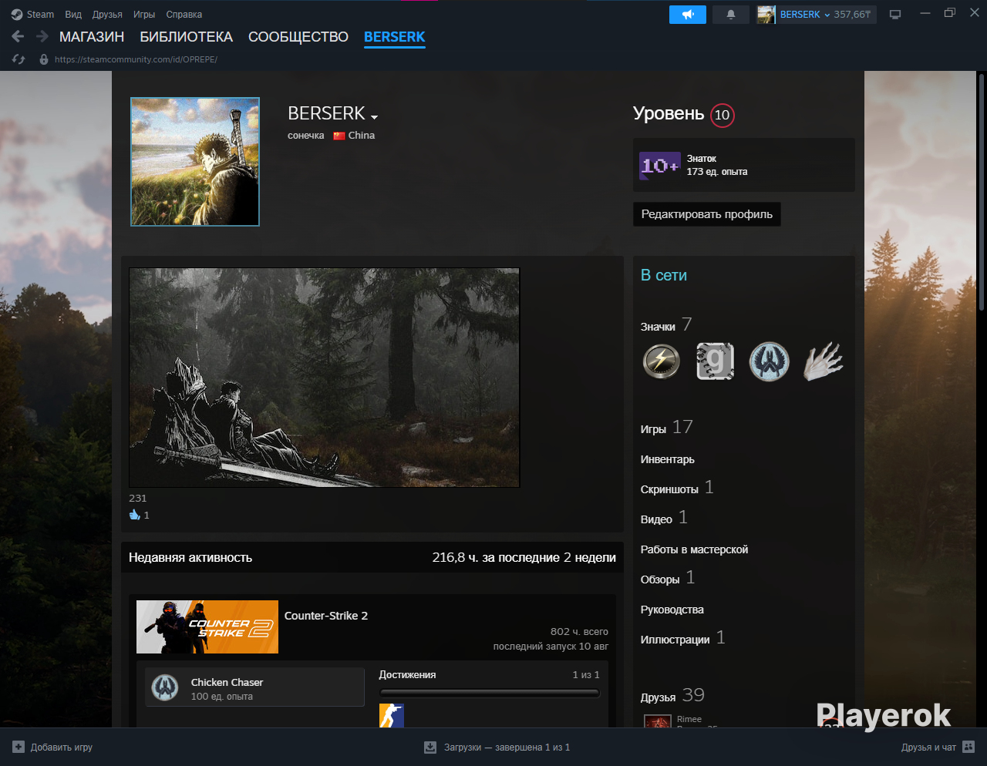This screenshot has width=987, height=766.
Task: Click the small avatar in the top bar
Action: tap(766, 15)
